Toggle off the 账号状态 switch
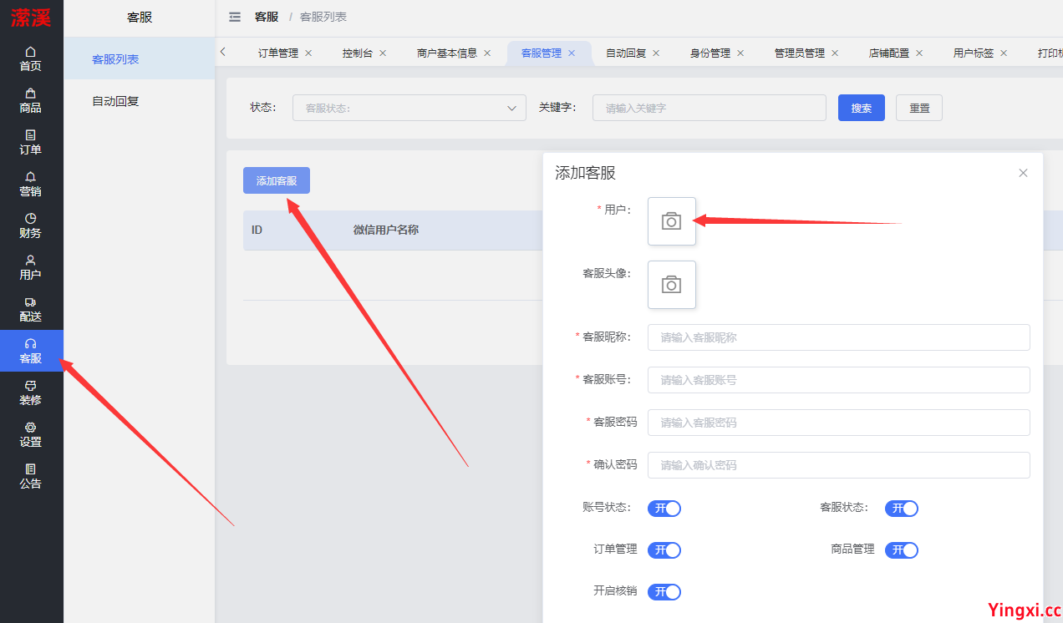This screenshot has width=1063, height=623. click(664, 508)
